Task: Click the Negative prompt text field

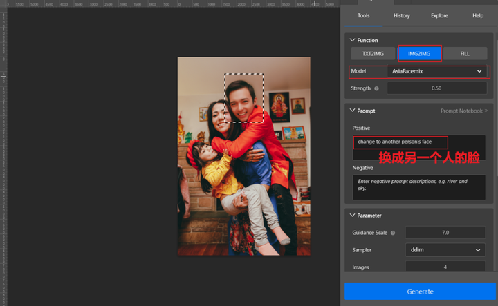Action: [x=419, y=187]
